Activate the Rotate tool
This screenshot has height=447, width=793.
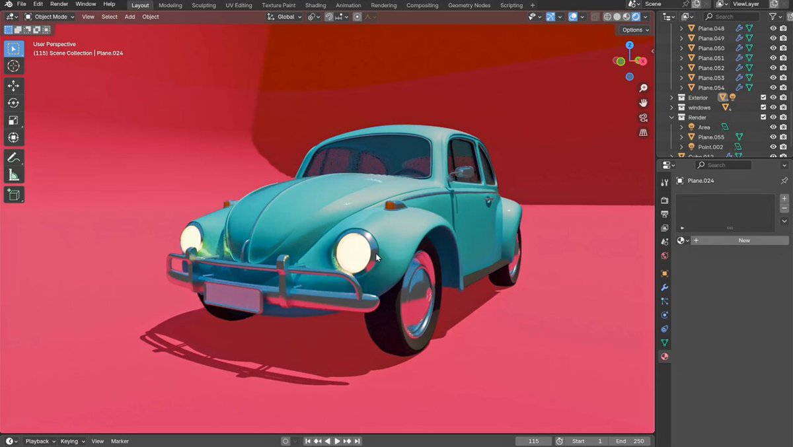pyautogui.click(x=14, y=103)
